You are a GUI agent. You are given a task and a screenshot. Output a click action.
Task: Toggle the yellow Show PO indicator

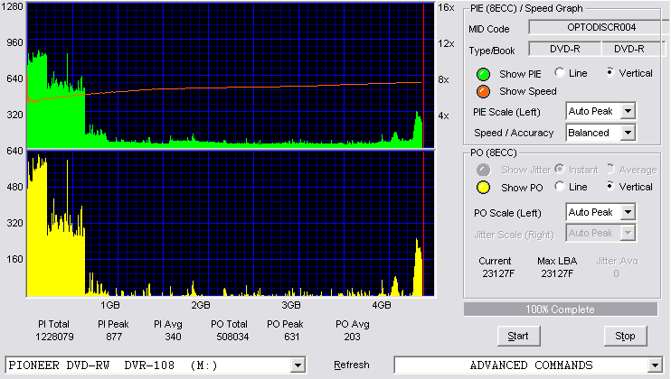(x=483, y=188)
